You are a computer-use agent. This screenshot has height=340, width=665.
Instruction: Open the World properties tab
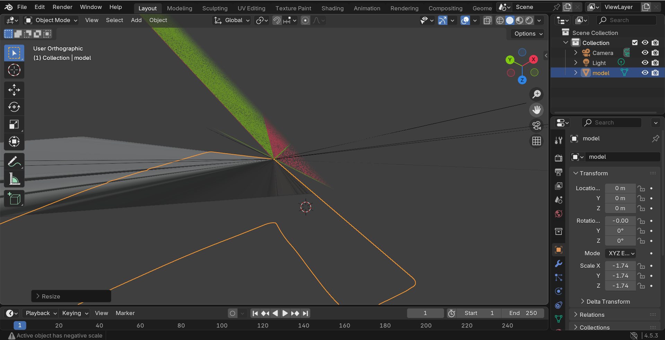point(559,214)
